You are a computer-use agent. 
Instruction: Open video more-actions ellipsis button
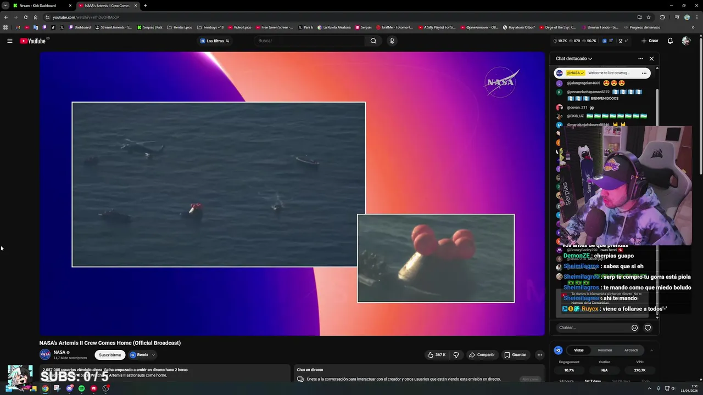tap(539, 355)
